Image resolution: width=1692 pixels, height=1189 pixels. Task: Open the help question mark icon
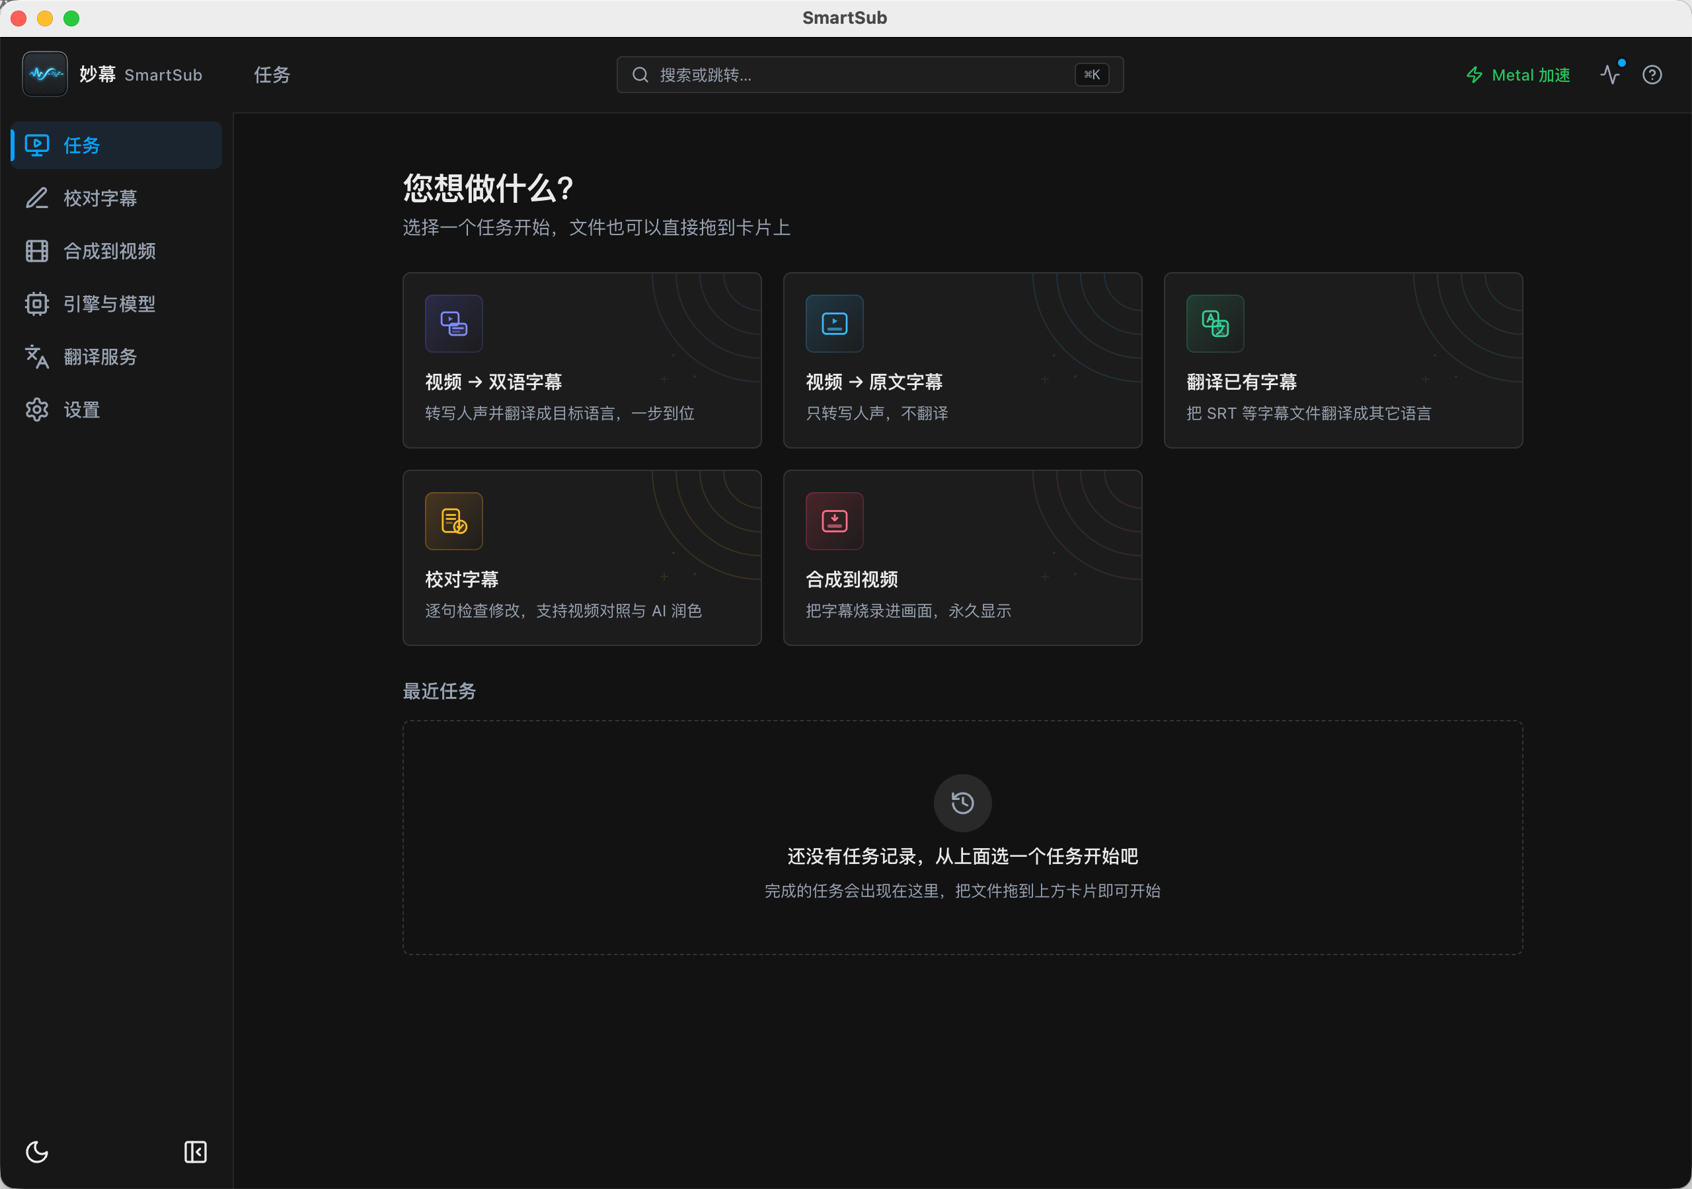click(x=1652, y=75)
